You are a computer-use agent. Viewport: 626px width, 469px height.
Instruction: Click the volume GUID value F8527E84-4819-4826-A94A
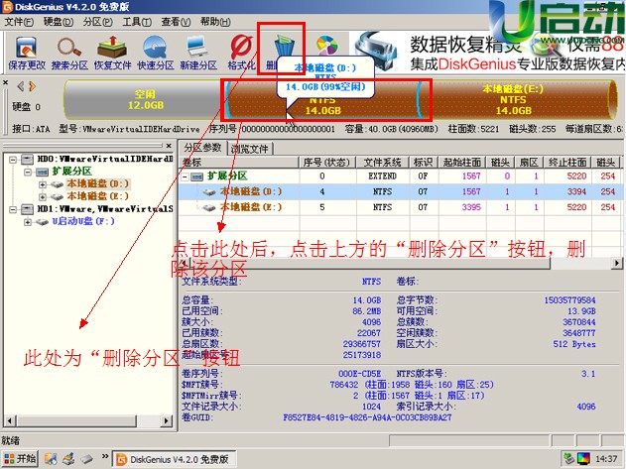(367, 417)
